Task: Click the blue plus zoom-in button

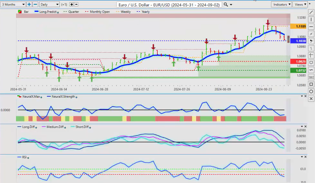Action: (29, 4)
